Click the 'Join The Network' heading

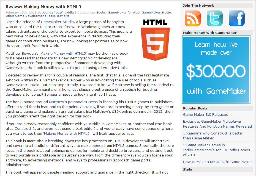[198, 5]
